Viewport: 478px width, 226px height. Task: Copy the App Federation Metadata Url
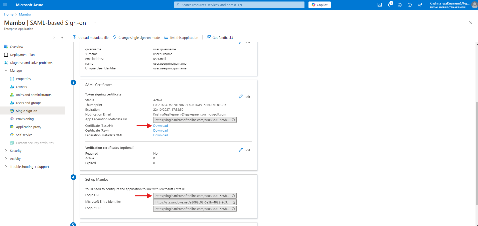pos(233,120)
